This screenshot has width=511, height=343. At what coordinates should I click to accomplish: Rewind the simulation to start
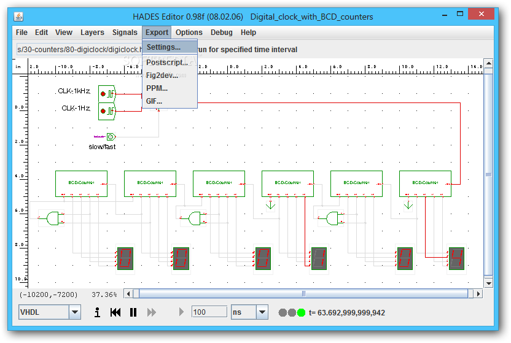pyautogui.click(x=115, y=312)
